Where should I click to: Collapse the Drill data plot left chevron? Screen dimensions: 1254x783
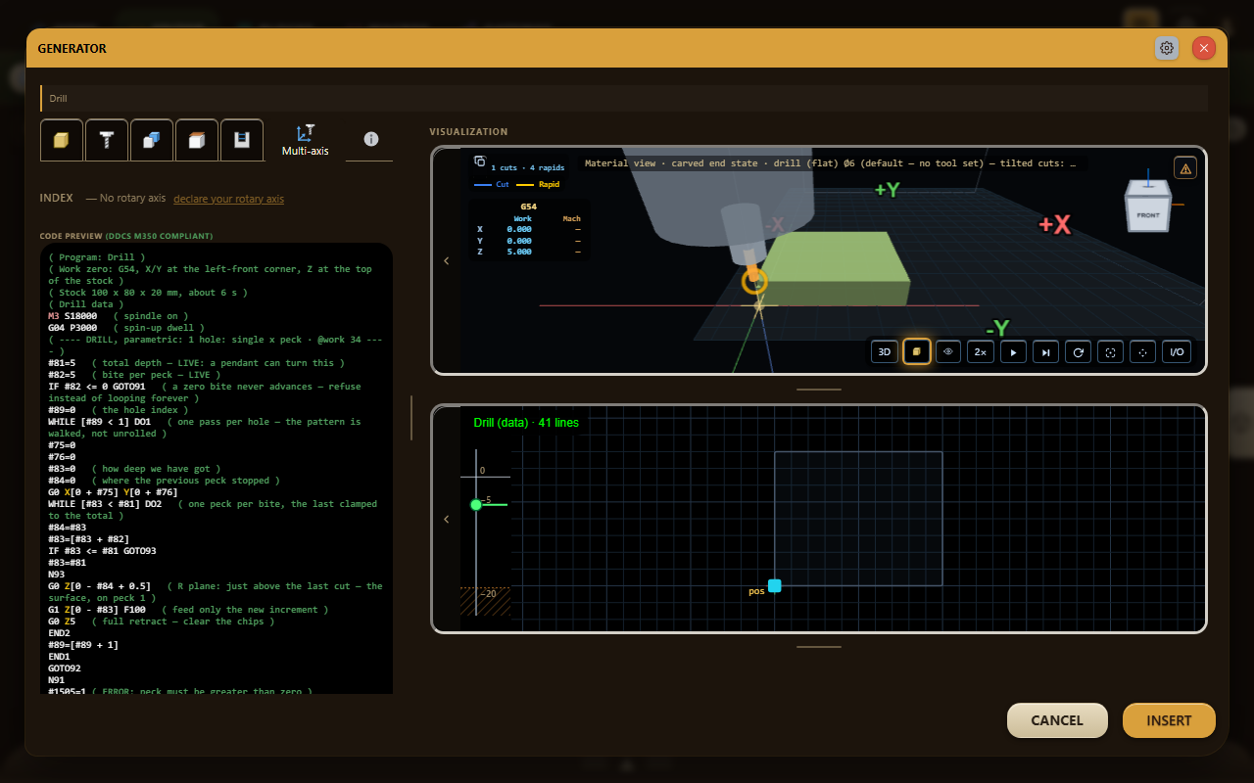(x=447, y=519)
